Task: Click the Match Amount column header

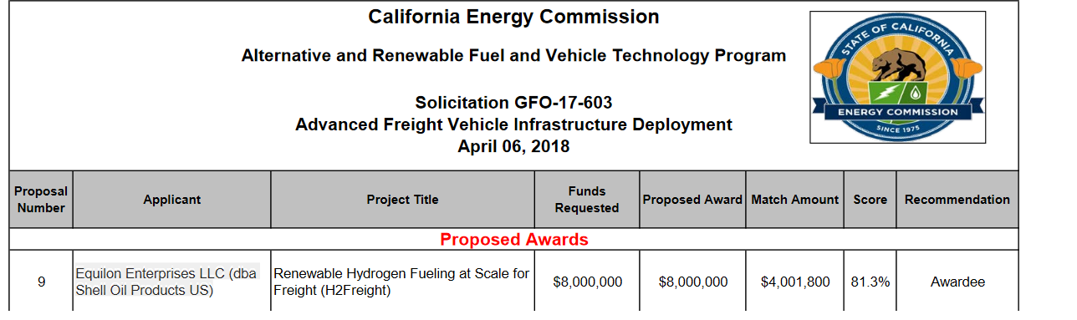Action: coord(794,200)
